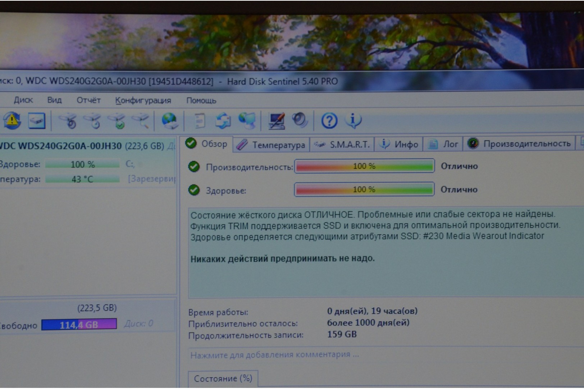Click the C: drive letter text
The height and width of the screenshot is (389, 584).
(x=130, y=164)
